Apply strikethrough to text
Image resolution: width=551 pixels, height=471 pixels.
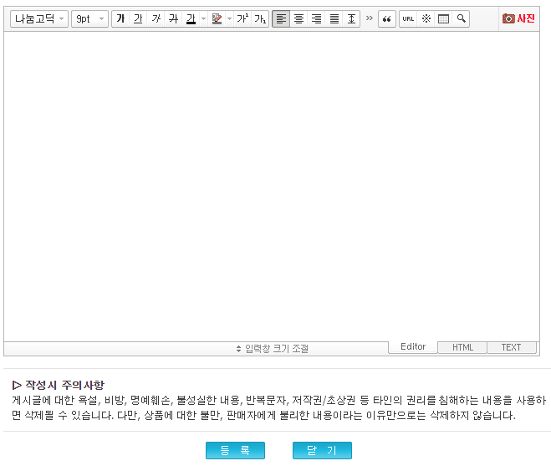pyautogui.click(x=173, y=18)
